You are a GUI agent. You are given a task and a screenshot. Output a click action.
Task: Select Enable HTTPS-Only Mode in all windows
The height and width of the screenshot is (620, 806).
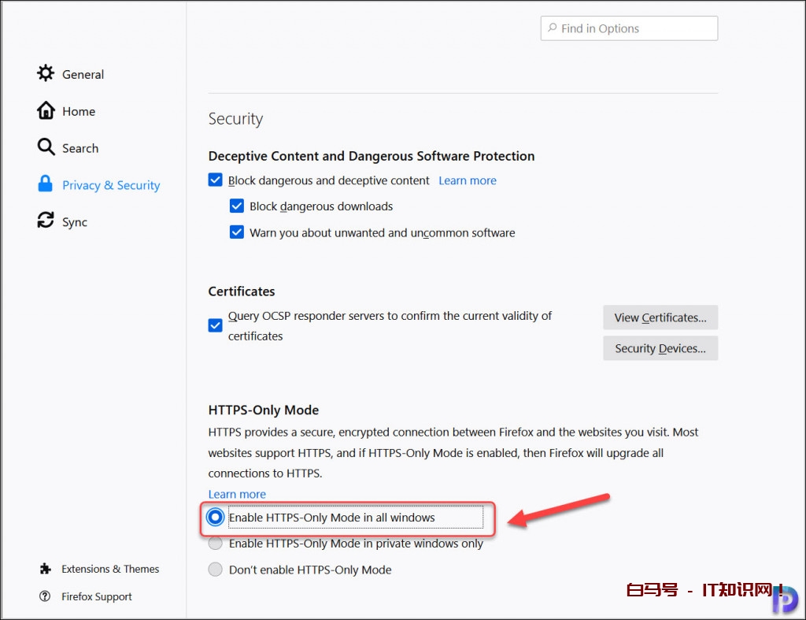[215, 517]
